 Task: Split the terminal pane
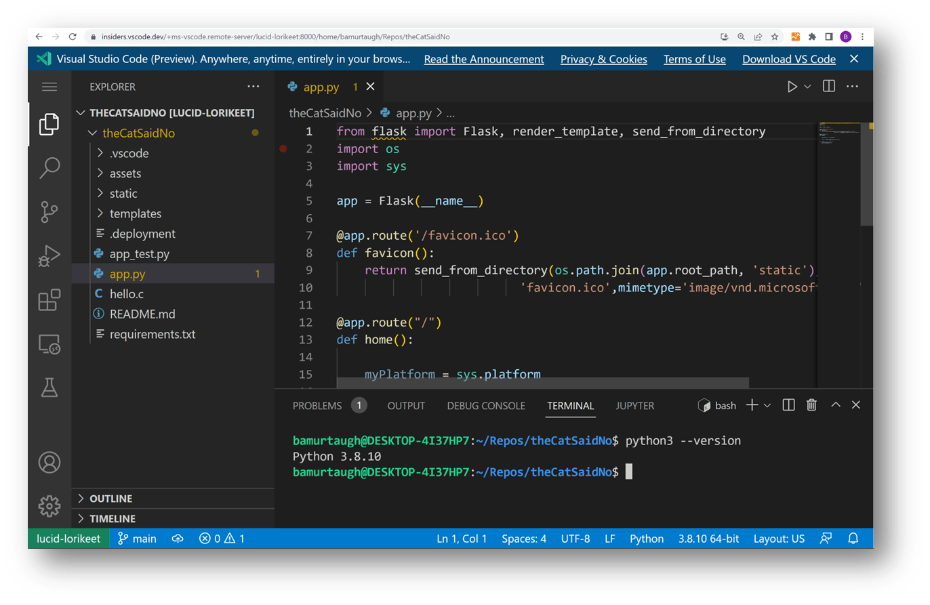[x=788, y=405]
